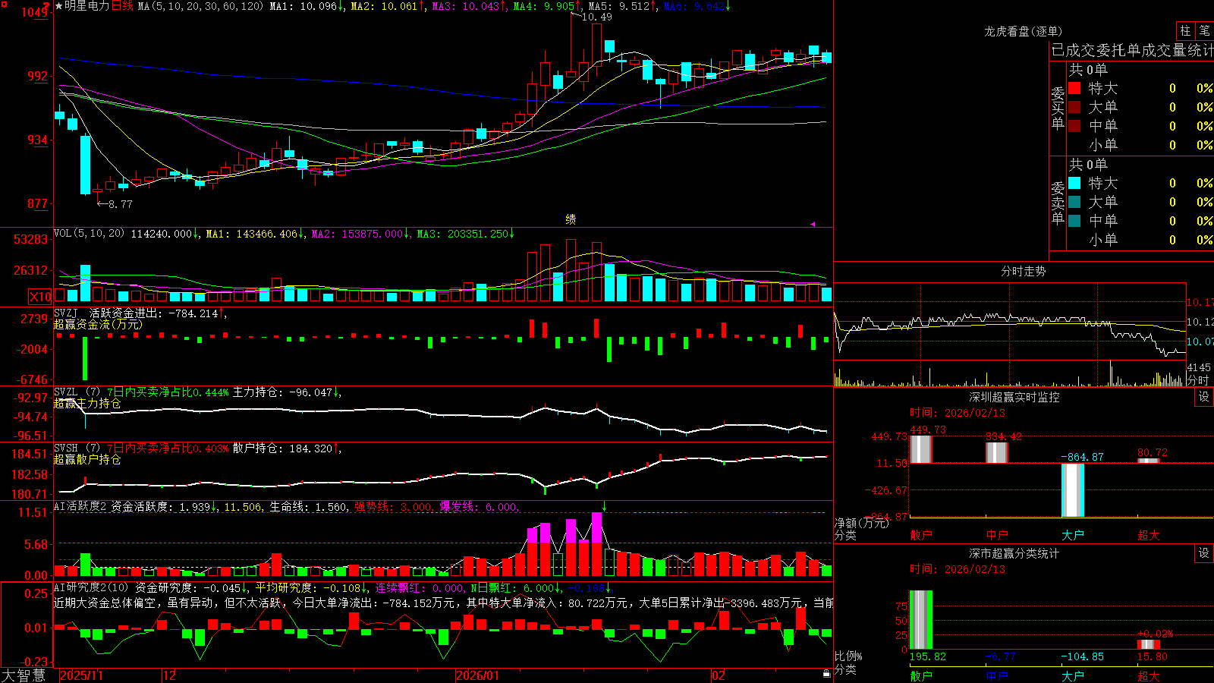Click the AI活跃度2 indicator label

pos(80,506)
